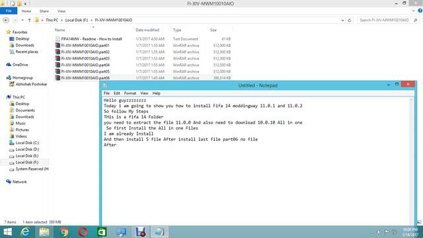Screen dimensions: 423x238
Task: Open Windows Store from taskbar
Action: pyautogui.click(x=102, y=232)
